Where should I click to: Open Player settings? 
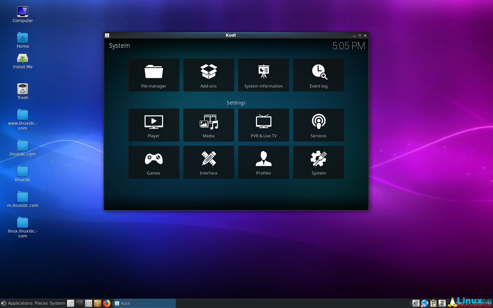coord(153,125)
